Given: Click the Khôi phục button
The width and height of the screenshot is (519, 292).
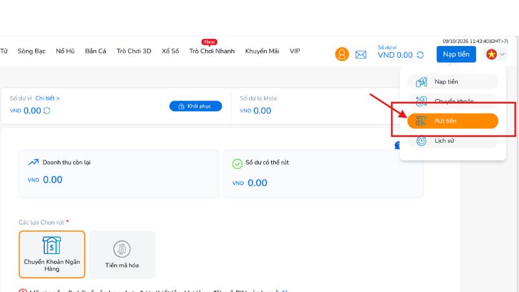Looking at the screenshot, I should [196, 106].
